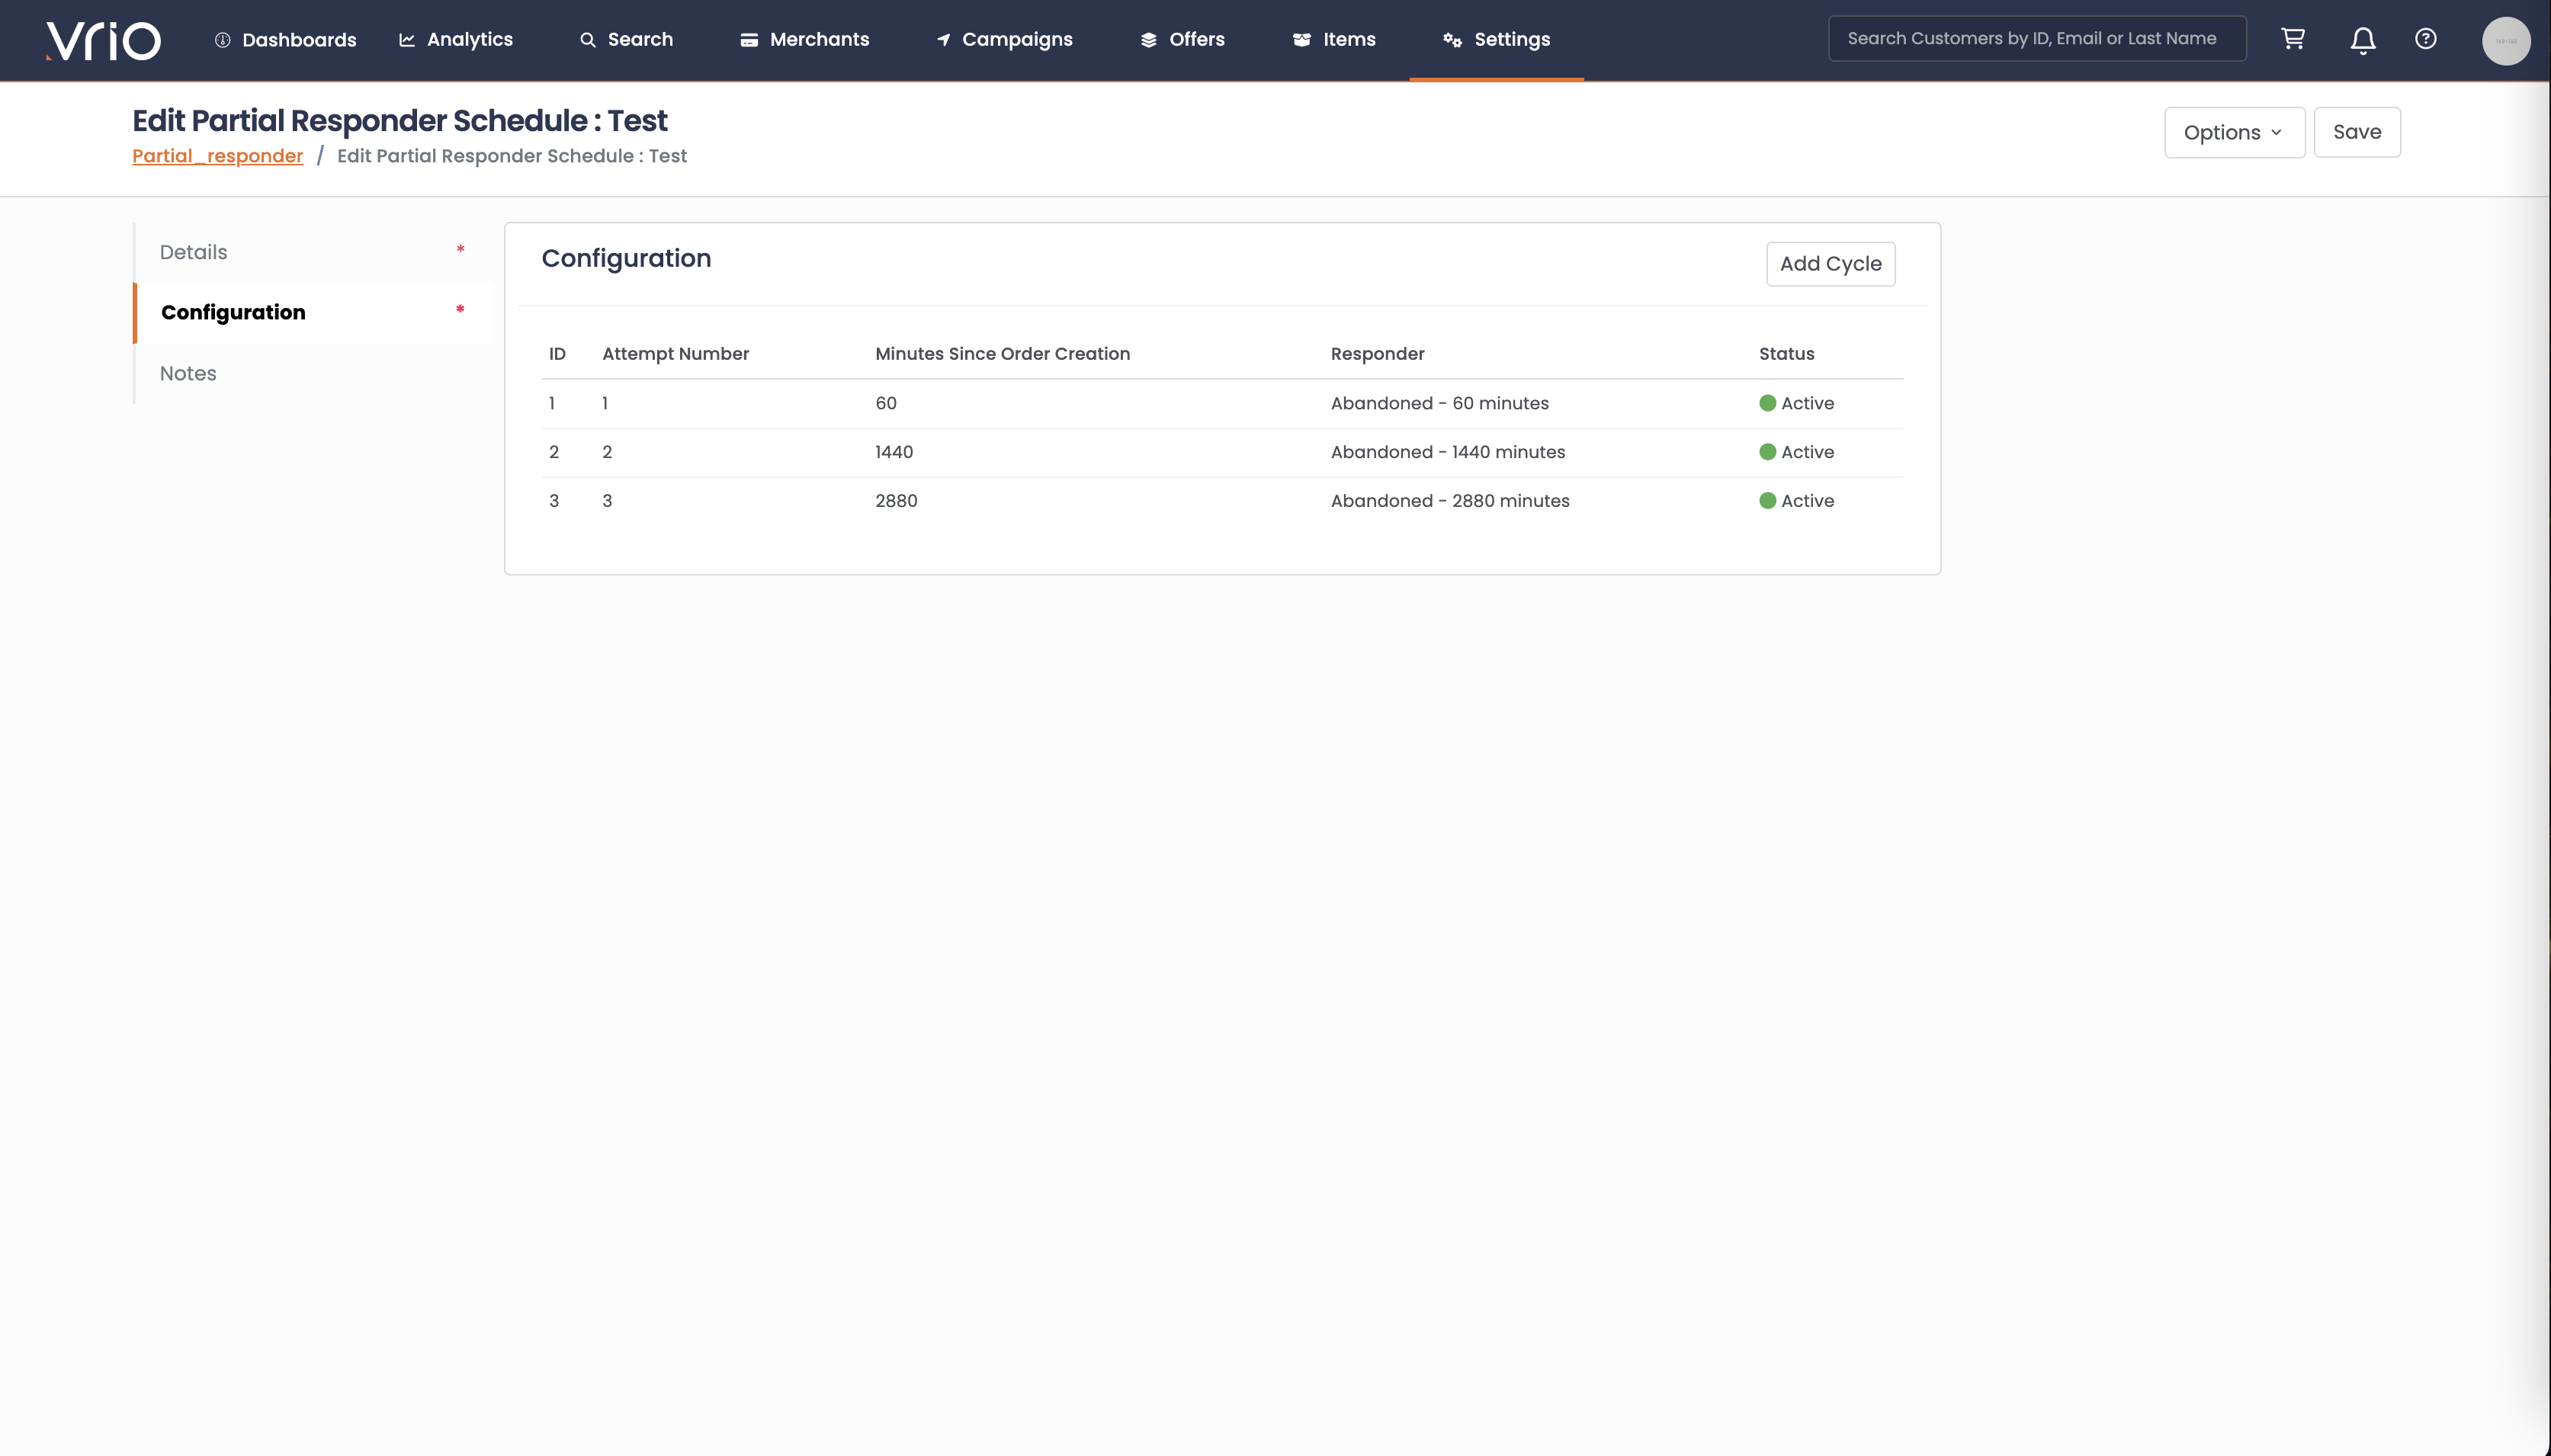Click Active status text of cycle 1
The image size is (2551, 1456).
pos(1807,404)
